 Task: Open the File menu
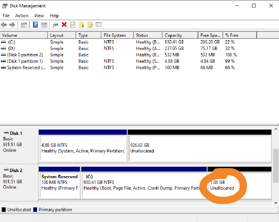(6, 16)
